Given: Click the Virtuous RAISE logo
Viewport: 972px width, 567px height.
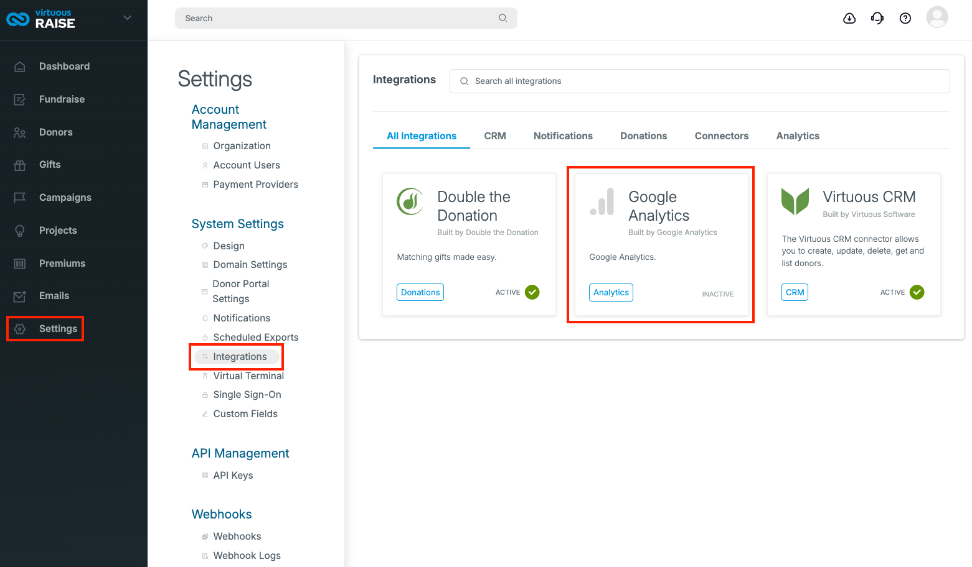Looking at the screenshot, I should (40, 19).
